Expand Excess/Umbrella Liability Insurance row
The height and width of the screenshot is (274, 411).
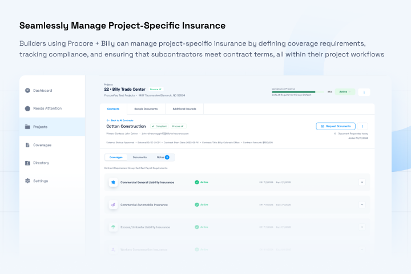point(362,227)
